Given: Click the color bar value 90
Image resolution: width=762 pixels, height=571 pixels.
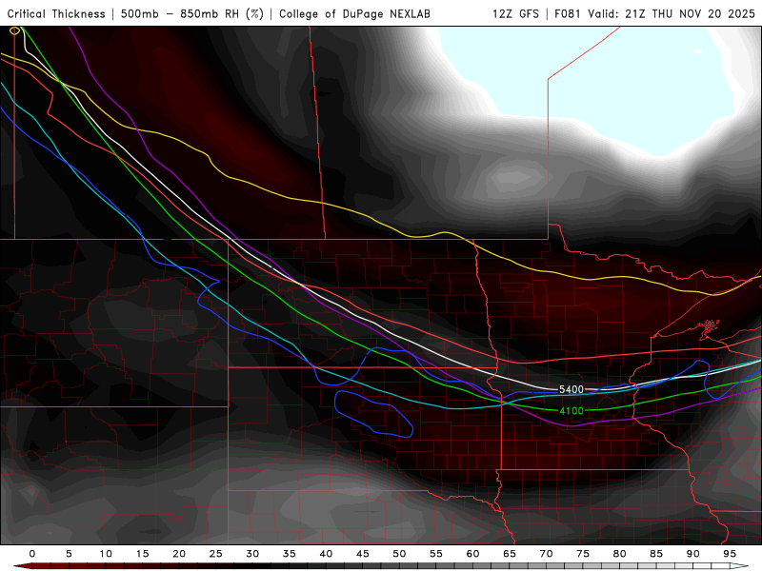Looking at the screenshot, I should coord(692,554).
